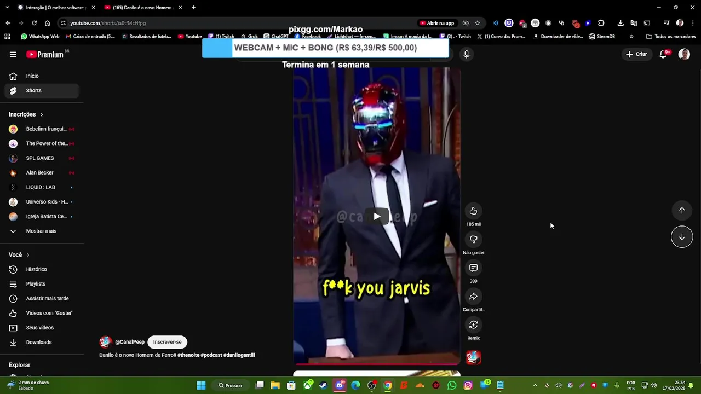This screenshot has height=394, width=701.
Task: Reload the page
Action: 34,23
